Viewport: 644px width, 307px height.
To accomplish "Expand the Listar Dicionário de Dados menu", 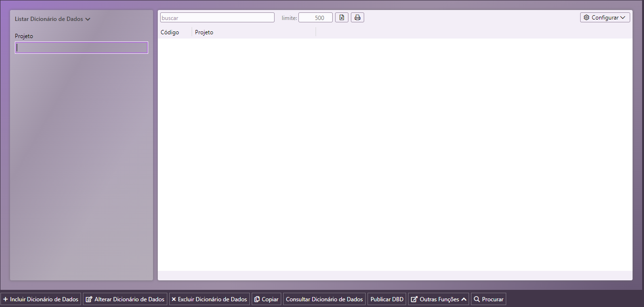I will point(52,19).
